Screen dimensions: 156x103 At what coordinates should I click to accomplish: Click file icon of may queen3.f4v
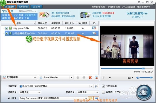tap(10, 28)
